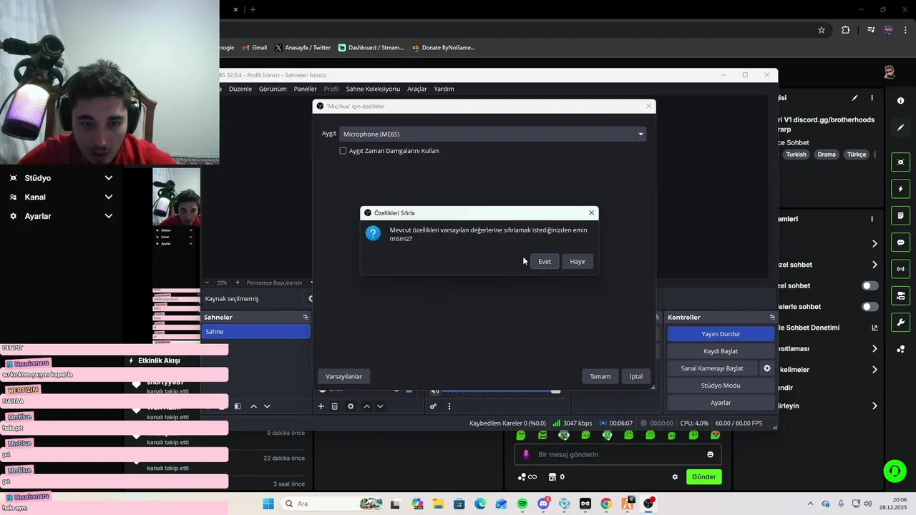Click Gönder to send chat message

point(704,477)
